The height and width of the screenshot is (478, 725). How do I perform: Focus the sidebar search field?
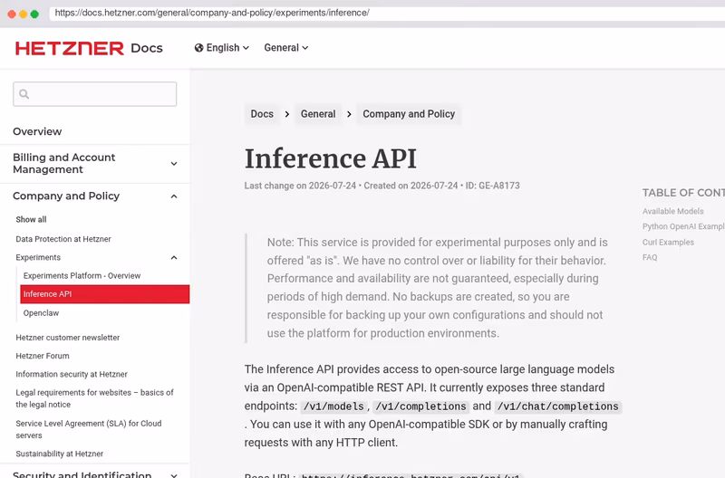(x=95, y=94)
